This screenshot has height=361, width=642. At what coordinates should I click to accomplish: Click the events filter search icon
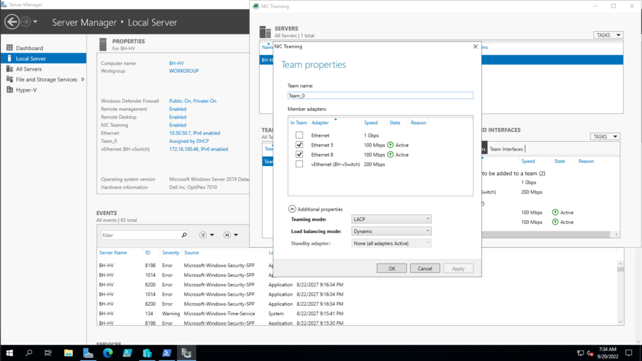click(184, 235)
